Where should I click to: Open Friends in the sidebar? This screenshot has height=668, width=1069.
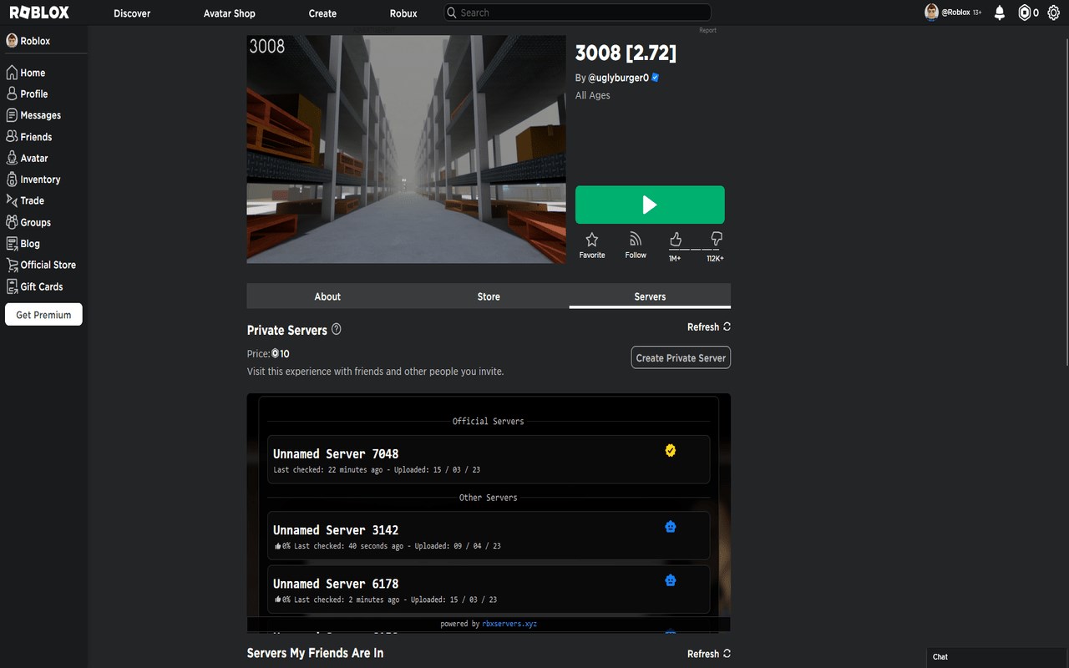pyautogui.click(x=29, y=137)
